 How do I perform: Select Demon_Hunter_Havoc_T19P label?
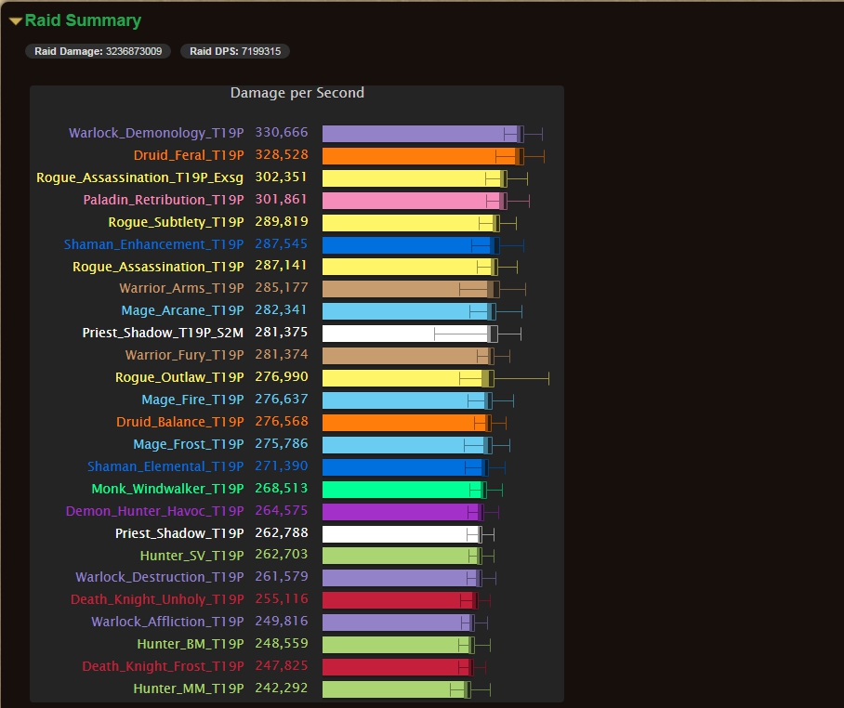click(x=154, y=511)
